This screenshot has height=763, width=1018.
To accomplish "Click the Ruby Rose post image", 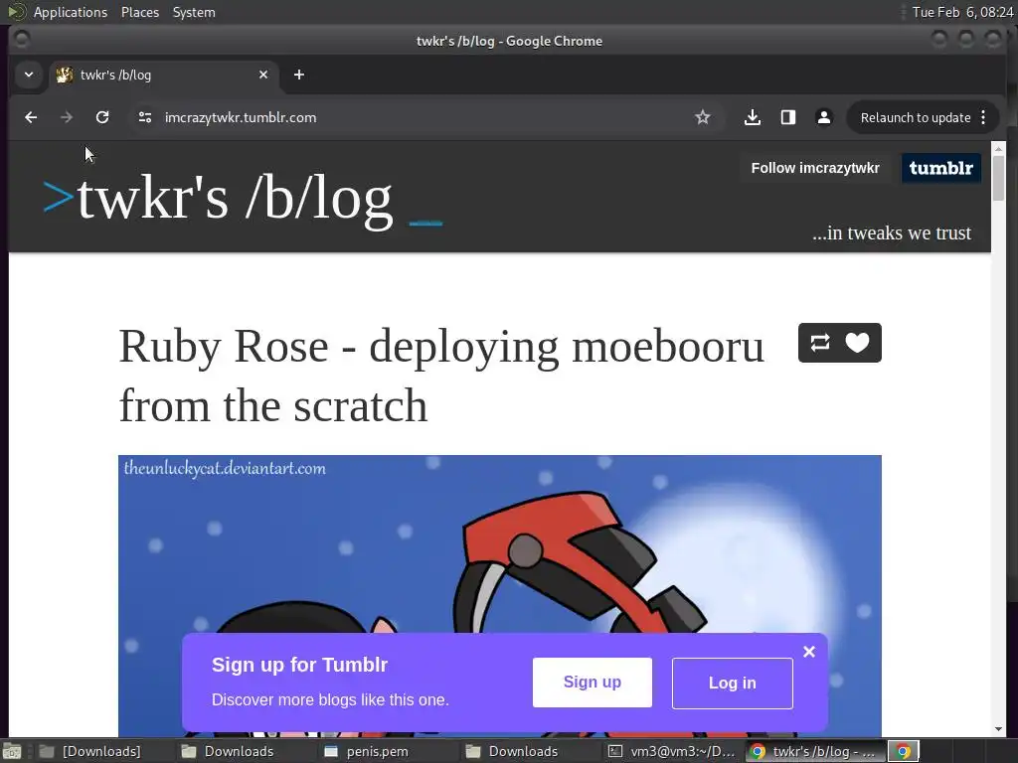I will click(500, 543).
